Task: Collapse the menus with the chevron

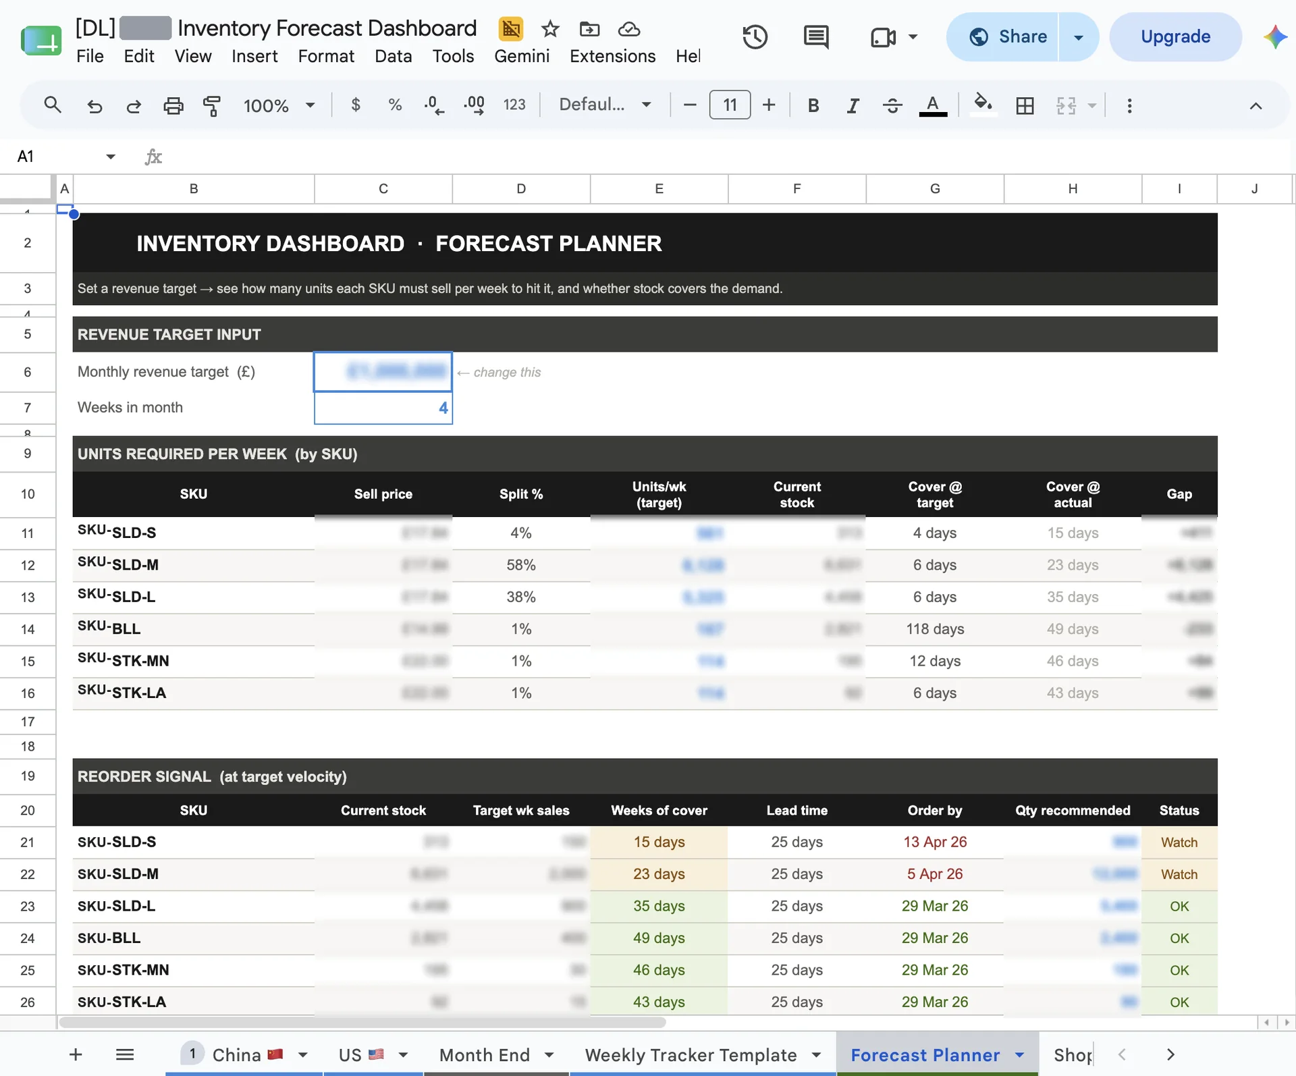Action: [x=1255, y=105]
